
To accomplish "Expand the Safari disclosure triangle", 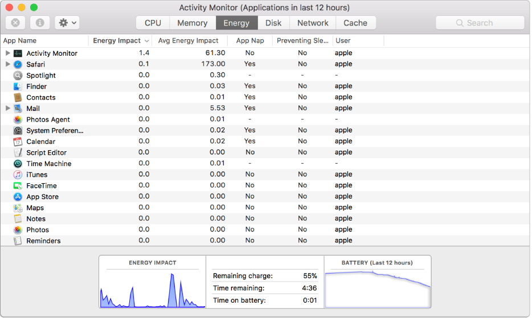I will (8, 64).
